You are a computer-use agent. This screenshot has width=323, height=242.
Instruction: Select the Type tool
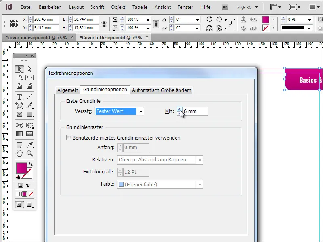(x=19, y=97)
